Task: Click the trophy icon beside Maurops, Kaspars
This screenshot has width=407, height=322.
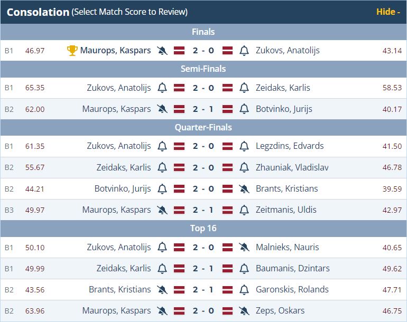Action: 72,51
